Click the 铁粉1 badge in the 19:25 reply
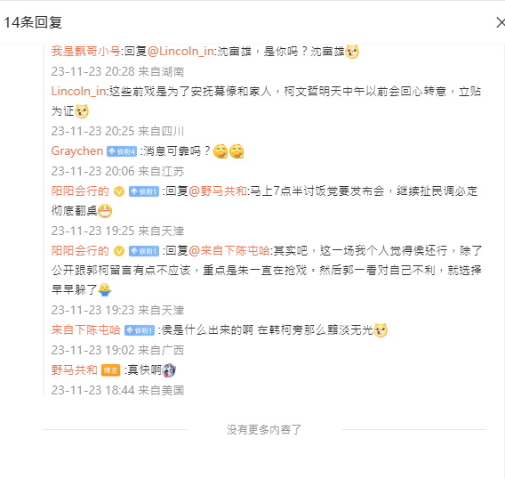 (144, 191)
